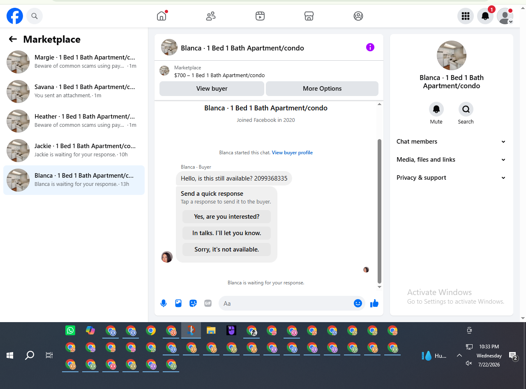
Task: Click the conversation scrollbar thumb
Action: [x=380, y=211]
